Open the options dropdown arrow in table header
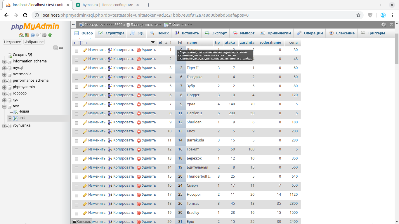 [153, 43]
